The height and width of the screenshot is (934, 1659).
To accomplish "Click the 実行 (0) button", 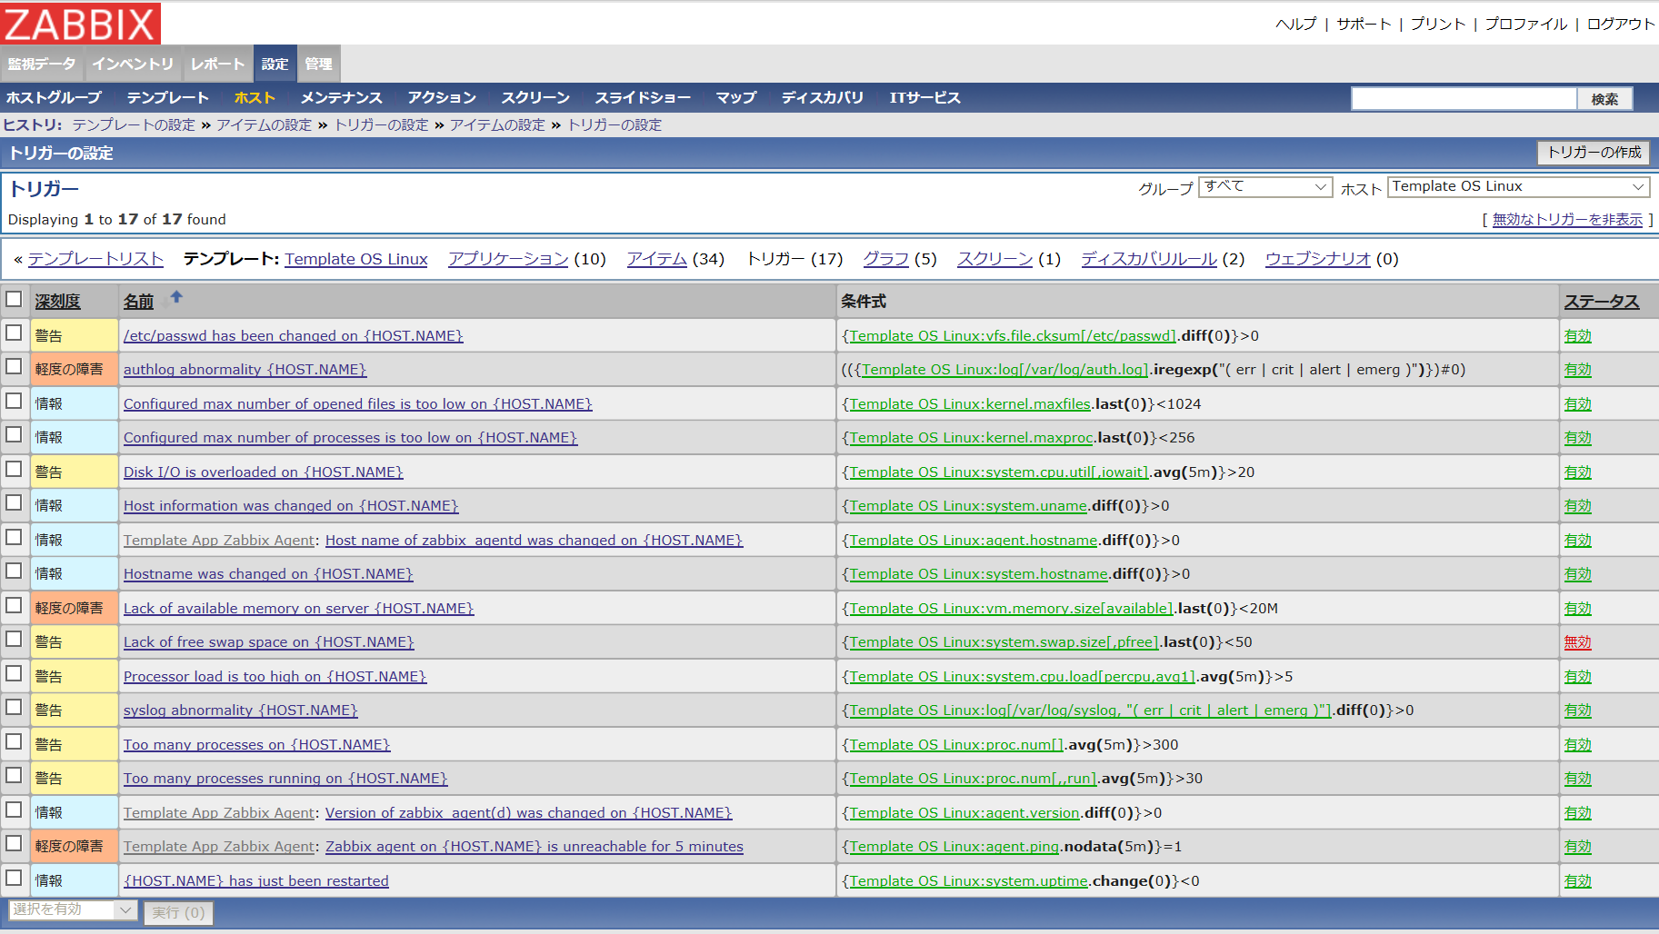I will click(x=178, y=912).
